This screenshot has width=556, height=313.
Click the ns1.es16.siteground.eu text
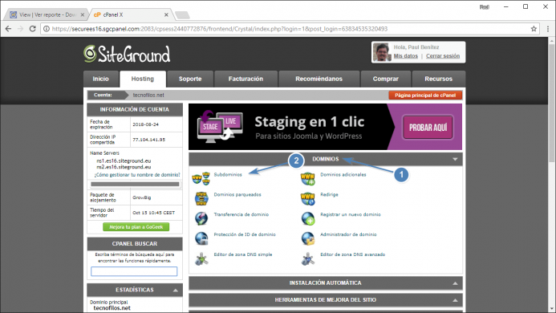124,161
